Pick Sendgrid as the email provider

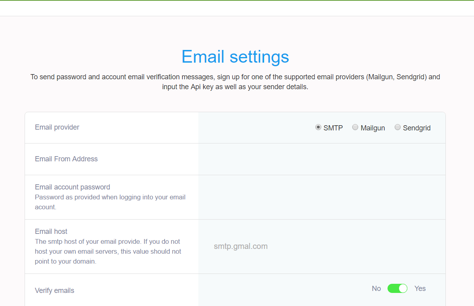pyautogui.click(x=397, y=127)
